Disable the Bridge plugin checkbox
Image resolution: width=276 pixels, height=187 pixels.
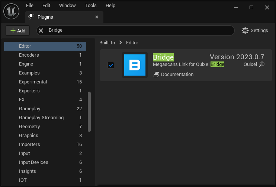click(x=111, y=65)
